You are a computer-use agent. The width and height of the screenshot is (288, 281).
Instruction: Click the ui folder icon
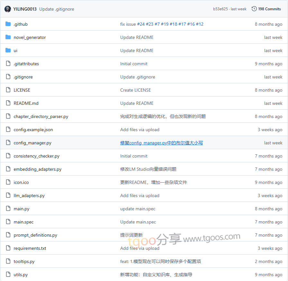point(8,50)
